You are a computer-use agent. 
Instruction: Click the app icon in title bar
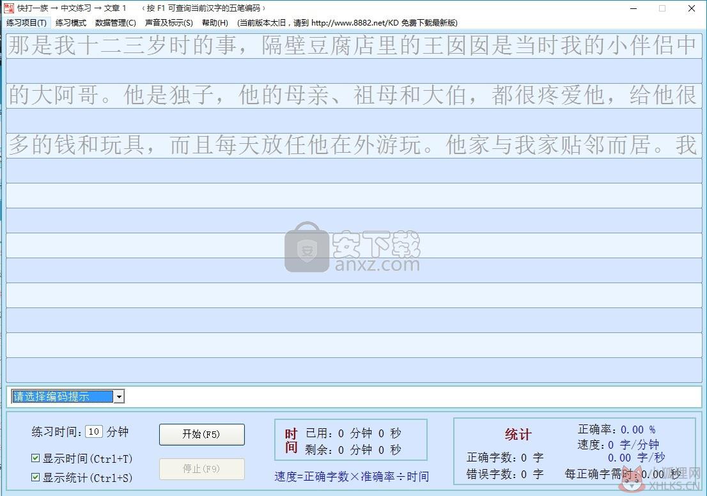[x=8, y=8]
